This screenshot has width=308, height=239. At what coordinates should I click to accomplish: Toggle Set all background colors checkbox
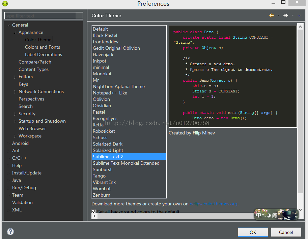(94, 211)
